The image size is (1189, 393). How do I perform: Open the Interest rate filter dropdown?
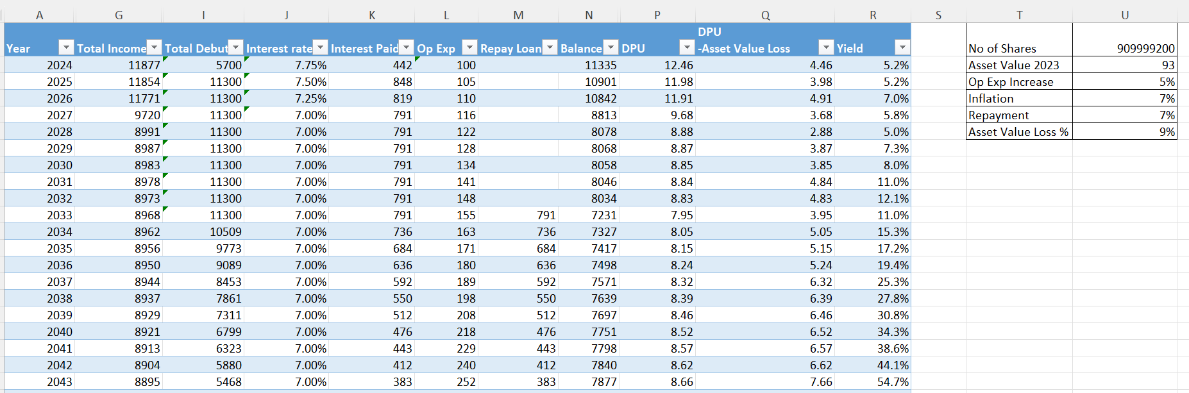(x=320, y=47)
